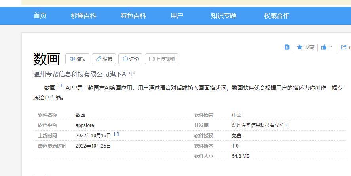Open reference [1] next to 数画
This screenshot has height=176, width=351.
[x=61, y=86]
